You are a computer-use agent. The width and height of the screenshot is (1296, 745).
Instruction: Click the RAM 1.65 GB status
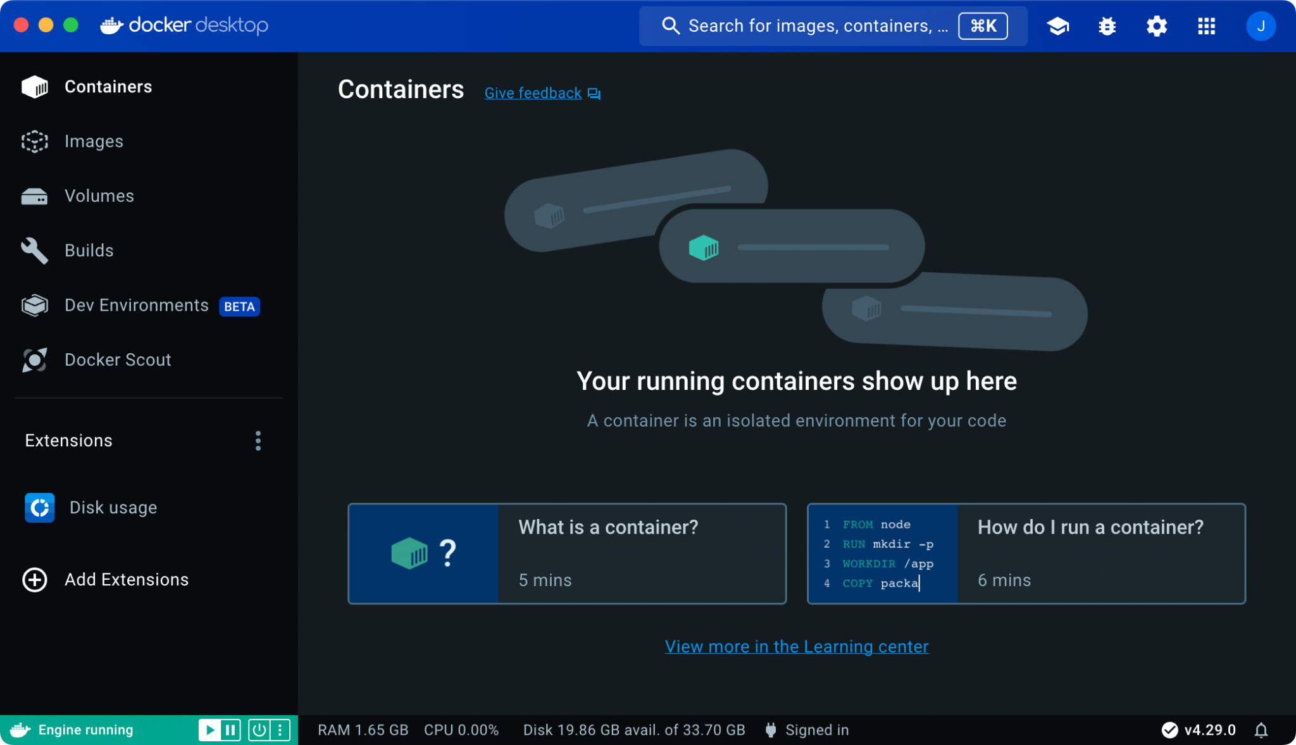pos(363,730)
